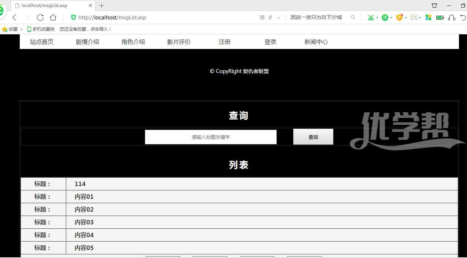This screenshot has width=467, height=258.
Task: Open the 新闻中心 navigation menu item
Action: pyautogui.click(x=316, y=42)
